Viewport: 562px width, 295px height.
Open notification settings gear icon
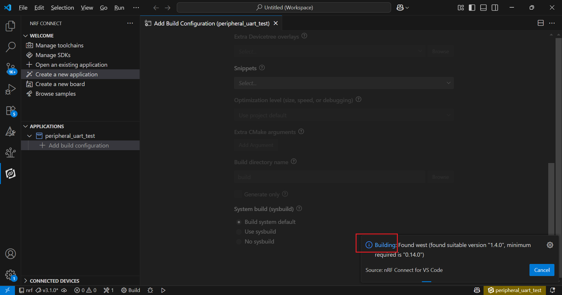[550, 245]
